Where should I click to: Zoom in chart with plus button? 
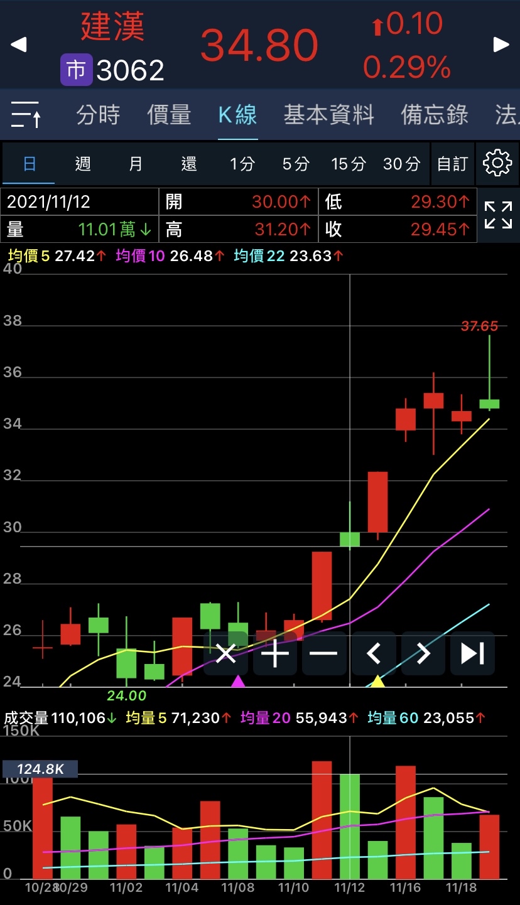pos(274,653)
